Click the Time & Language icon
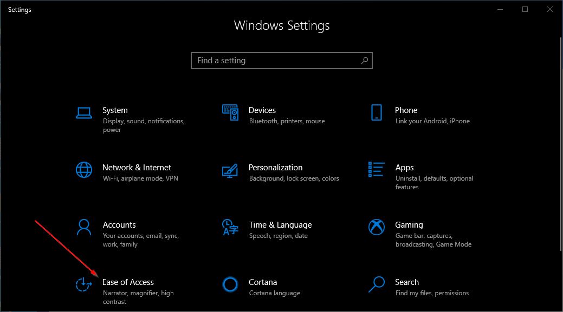 pyautogui.click(x=230, y=227)
